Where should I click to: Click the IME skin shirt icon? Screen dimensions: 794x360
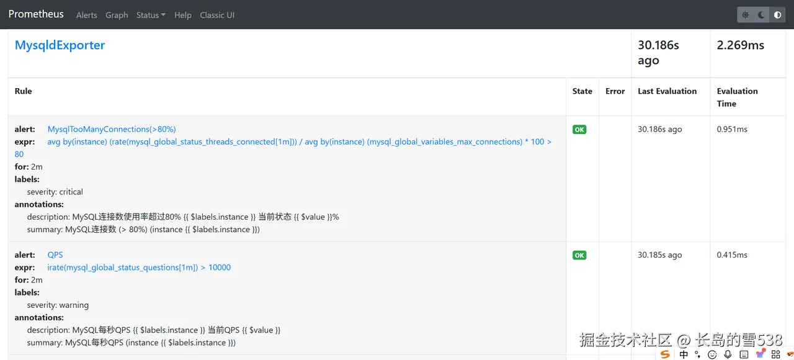(760, 354)
